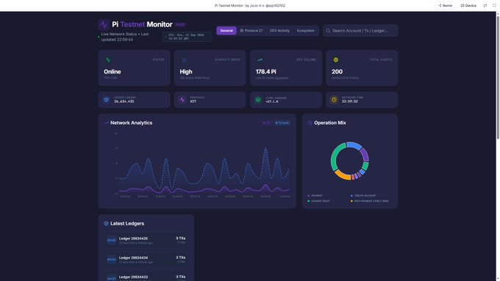
Task: Click the Device button
Action: click(468, 5)
